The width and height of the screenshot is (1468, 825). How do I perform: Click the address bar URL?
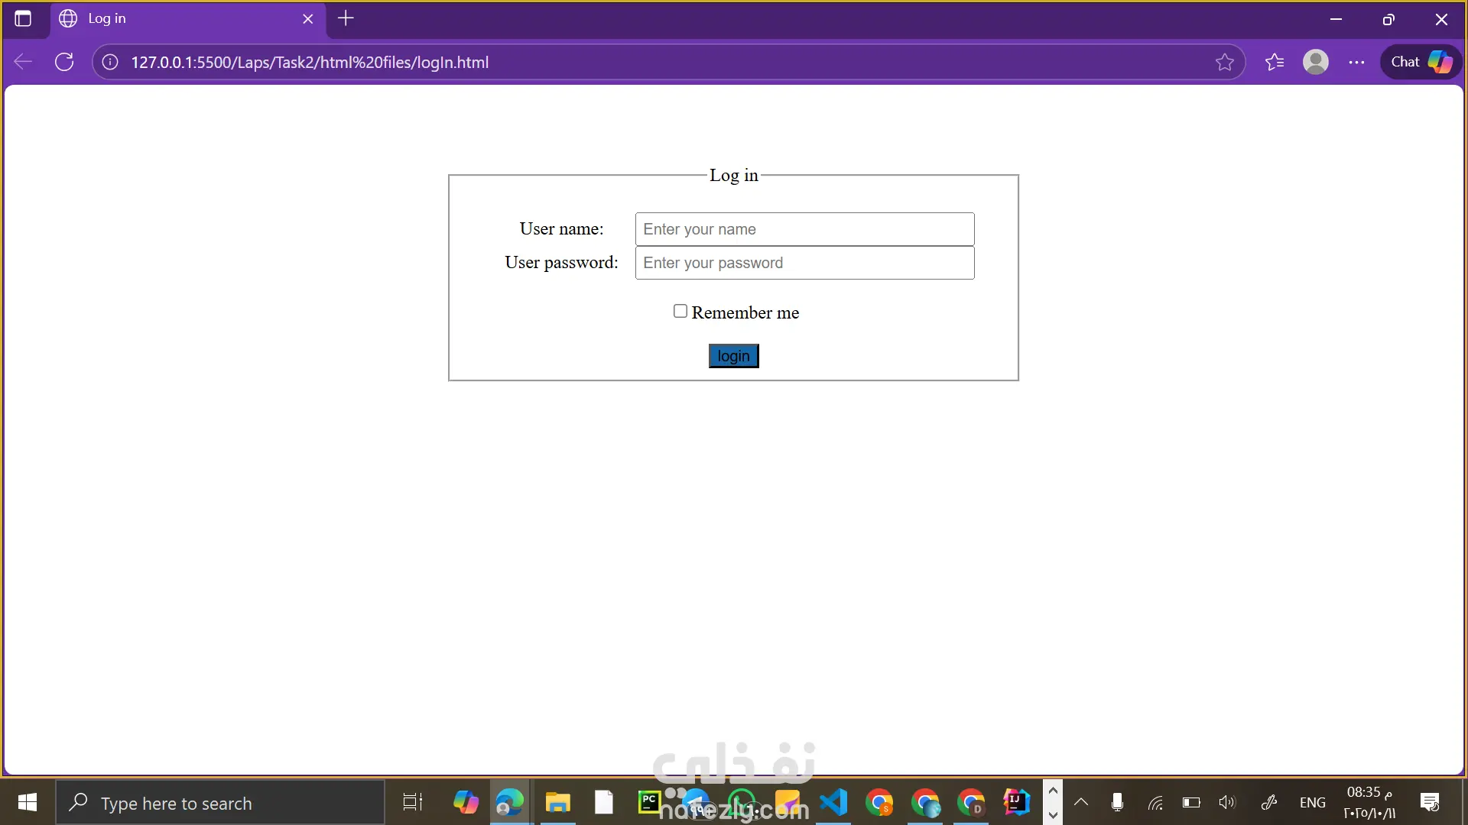coord(310,62)
